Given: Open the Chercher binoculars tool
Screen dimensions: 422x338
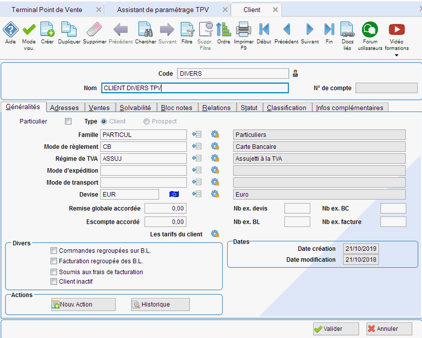Looking at the screenshot, I should point(145,29).
